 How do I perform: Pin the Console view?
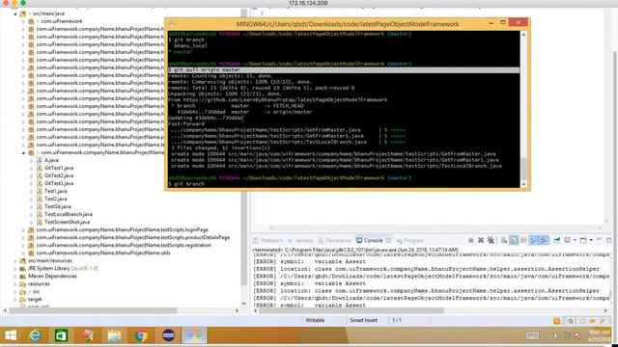557,240
